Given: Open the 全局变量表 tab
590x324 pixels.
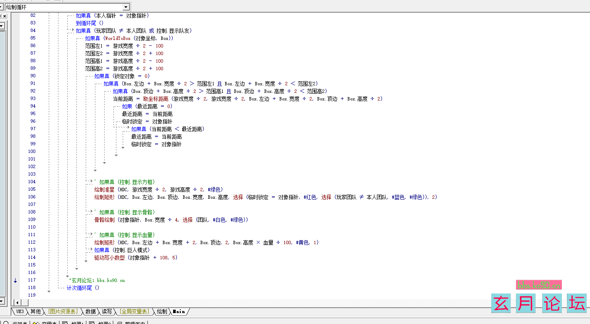Looking at the screenshot, I should (x=134, y=311).
